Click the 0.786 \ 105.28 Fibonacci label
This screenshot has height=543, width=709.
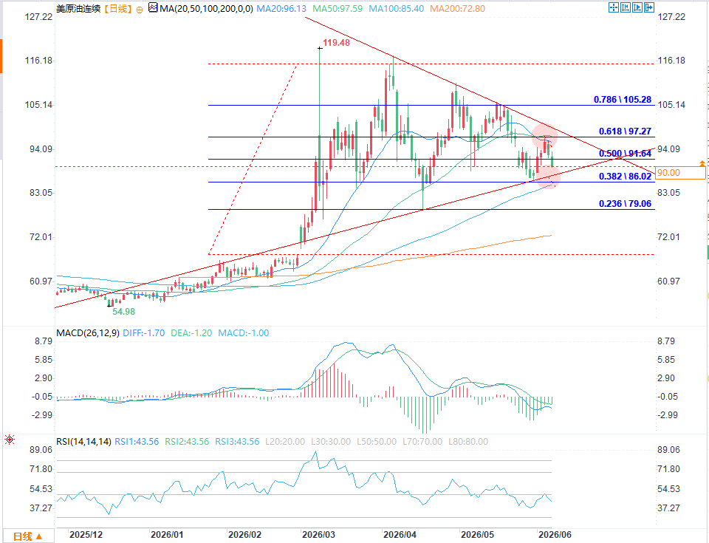[x=623, y=100]
